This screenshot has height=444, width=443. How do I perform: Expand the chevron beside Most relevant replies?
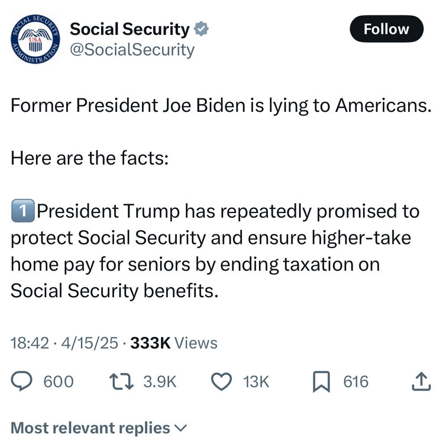tap(181, 427)
